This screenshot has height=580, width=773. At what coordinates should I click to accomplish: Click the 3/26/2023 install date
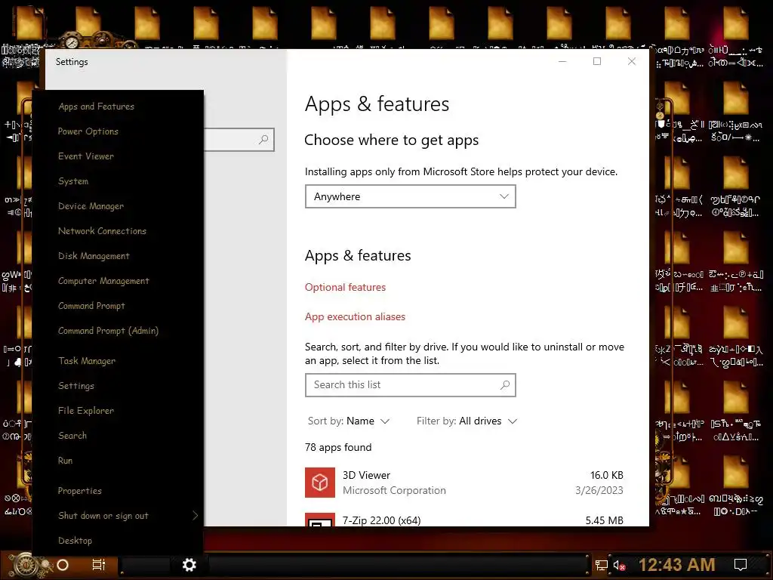click(x=599, y=490)
